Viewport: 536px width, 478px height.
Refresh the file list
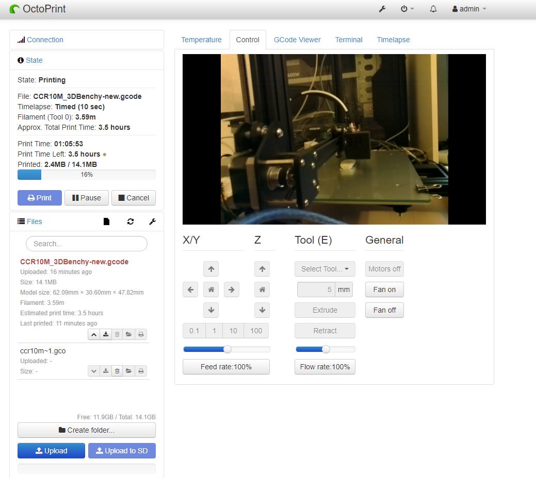pos(131,221)
